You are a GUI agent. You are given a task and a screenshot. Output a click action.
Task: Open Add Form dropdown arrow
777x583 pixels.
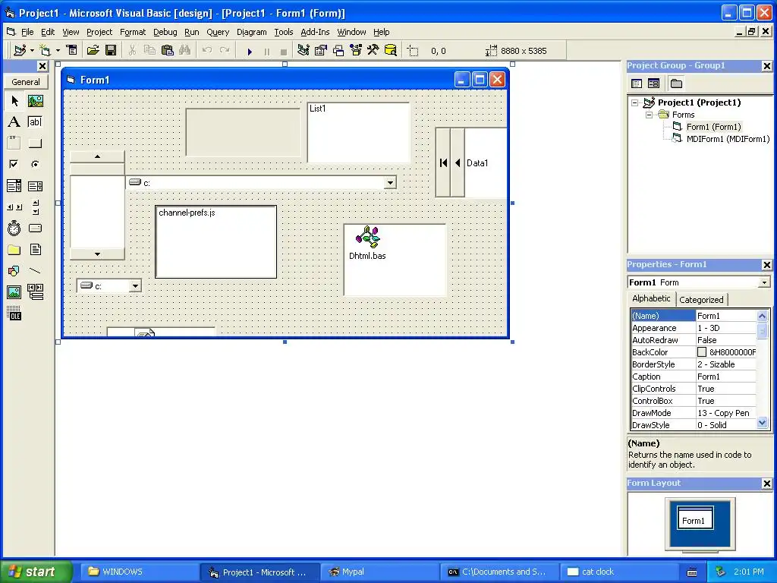[x=58, y=51]
